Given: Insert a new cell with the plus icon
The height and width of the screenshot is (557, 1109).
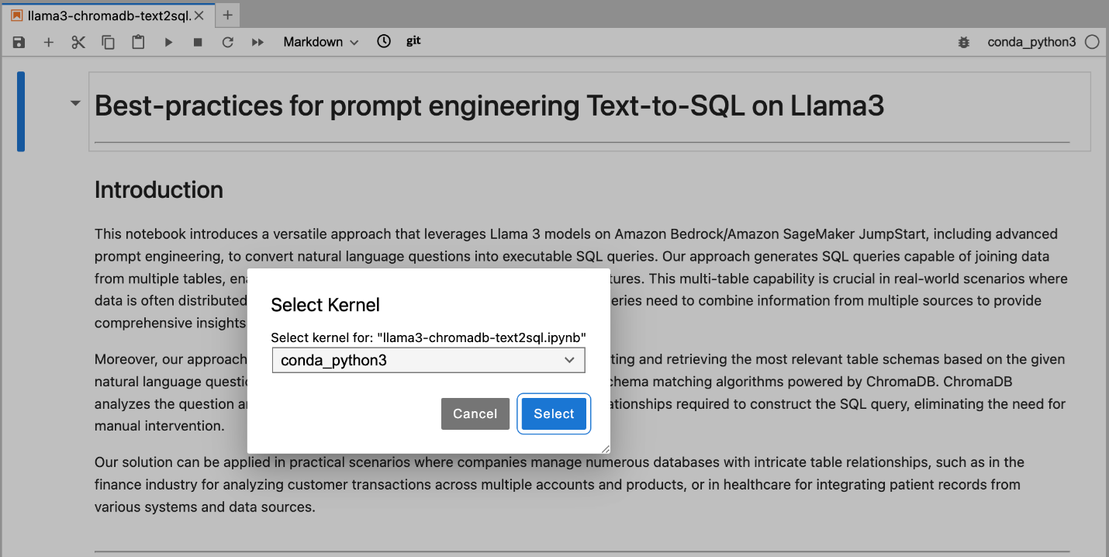Looking at the screenshot, I should pyautogui.click(x=49, y=43).
